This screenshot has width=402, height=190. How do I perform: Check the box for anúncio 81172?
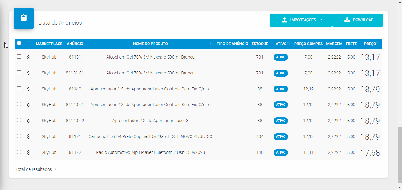pos(19,152)
